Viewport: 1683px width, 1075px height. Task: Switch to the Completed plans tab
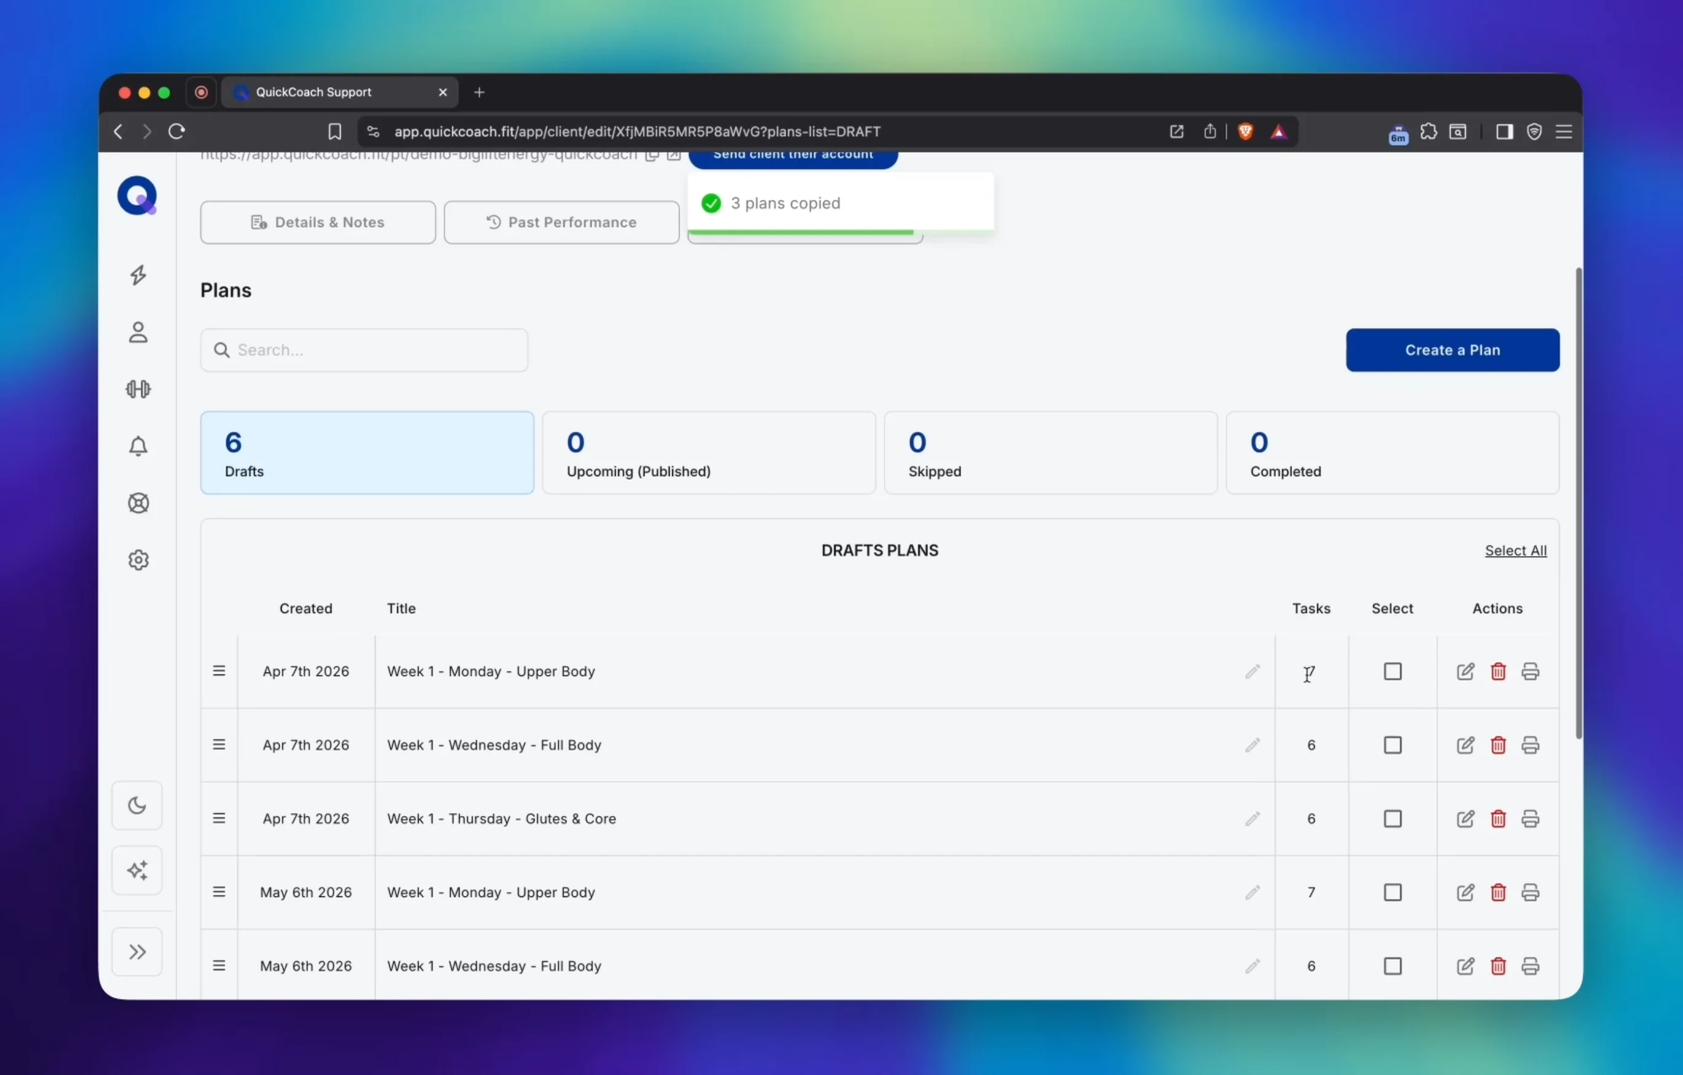(x=1392, y=453)
